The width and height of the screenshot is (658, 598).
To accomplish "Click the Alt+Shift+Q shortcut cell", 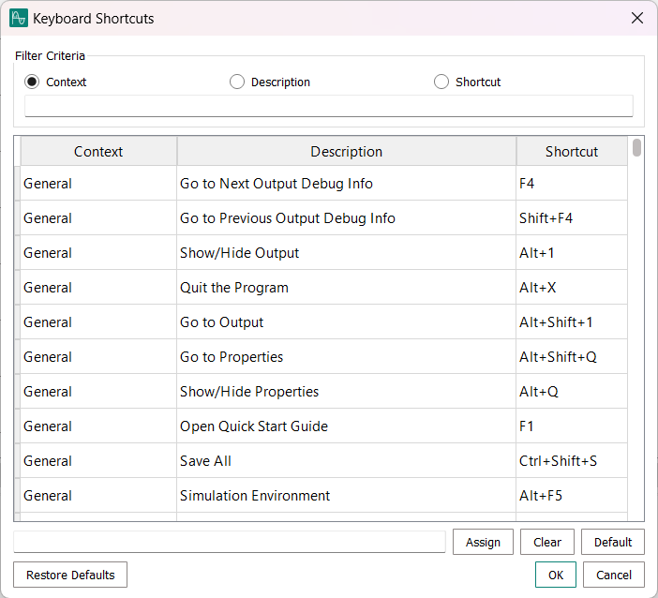I will click(x=572, y=357).
